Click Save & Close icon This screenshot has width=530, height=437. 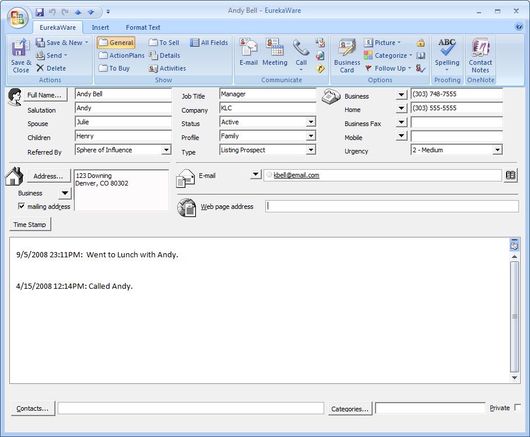(x=20, y=56)
